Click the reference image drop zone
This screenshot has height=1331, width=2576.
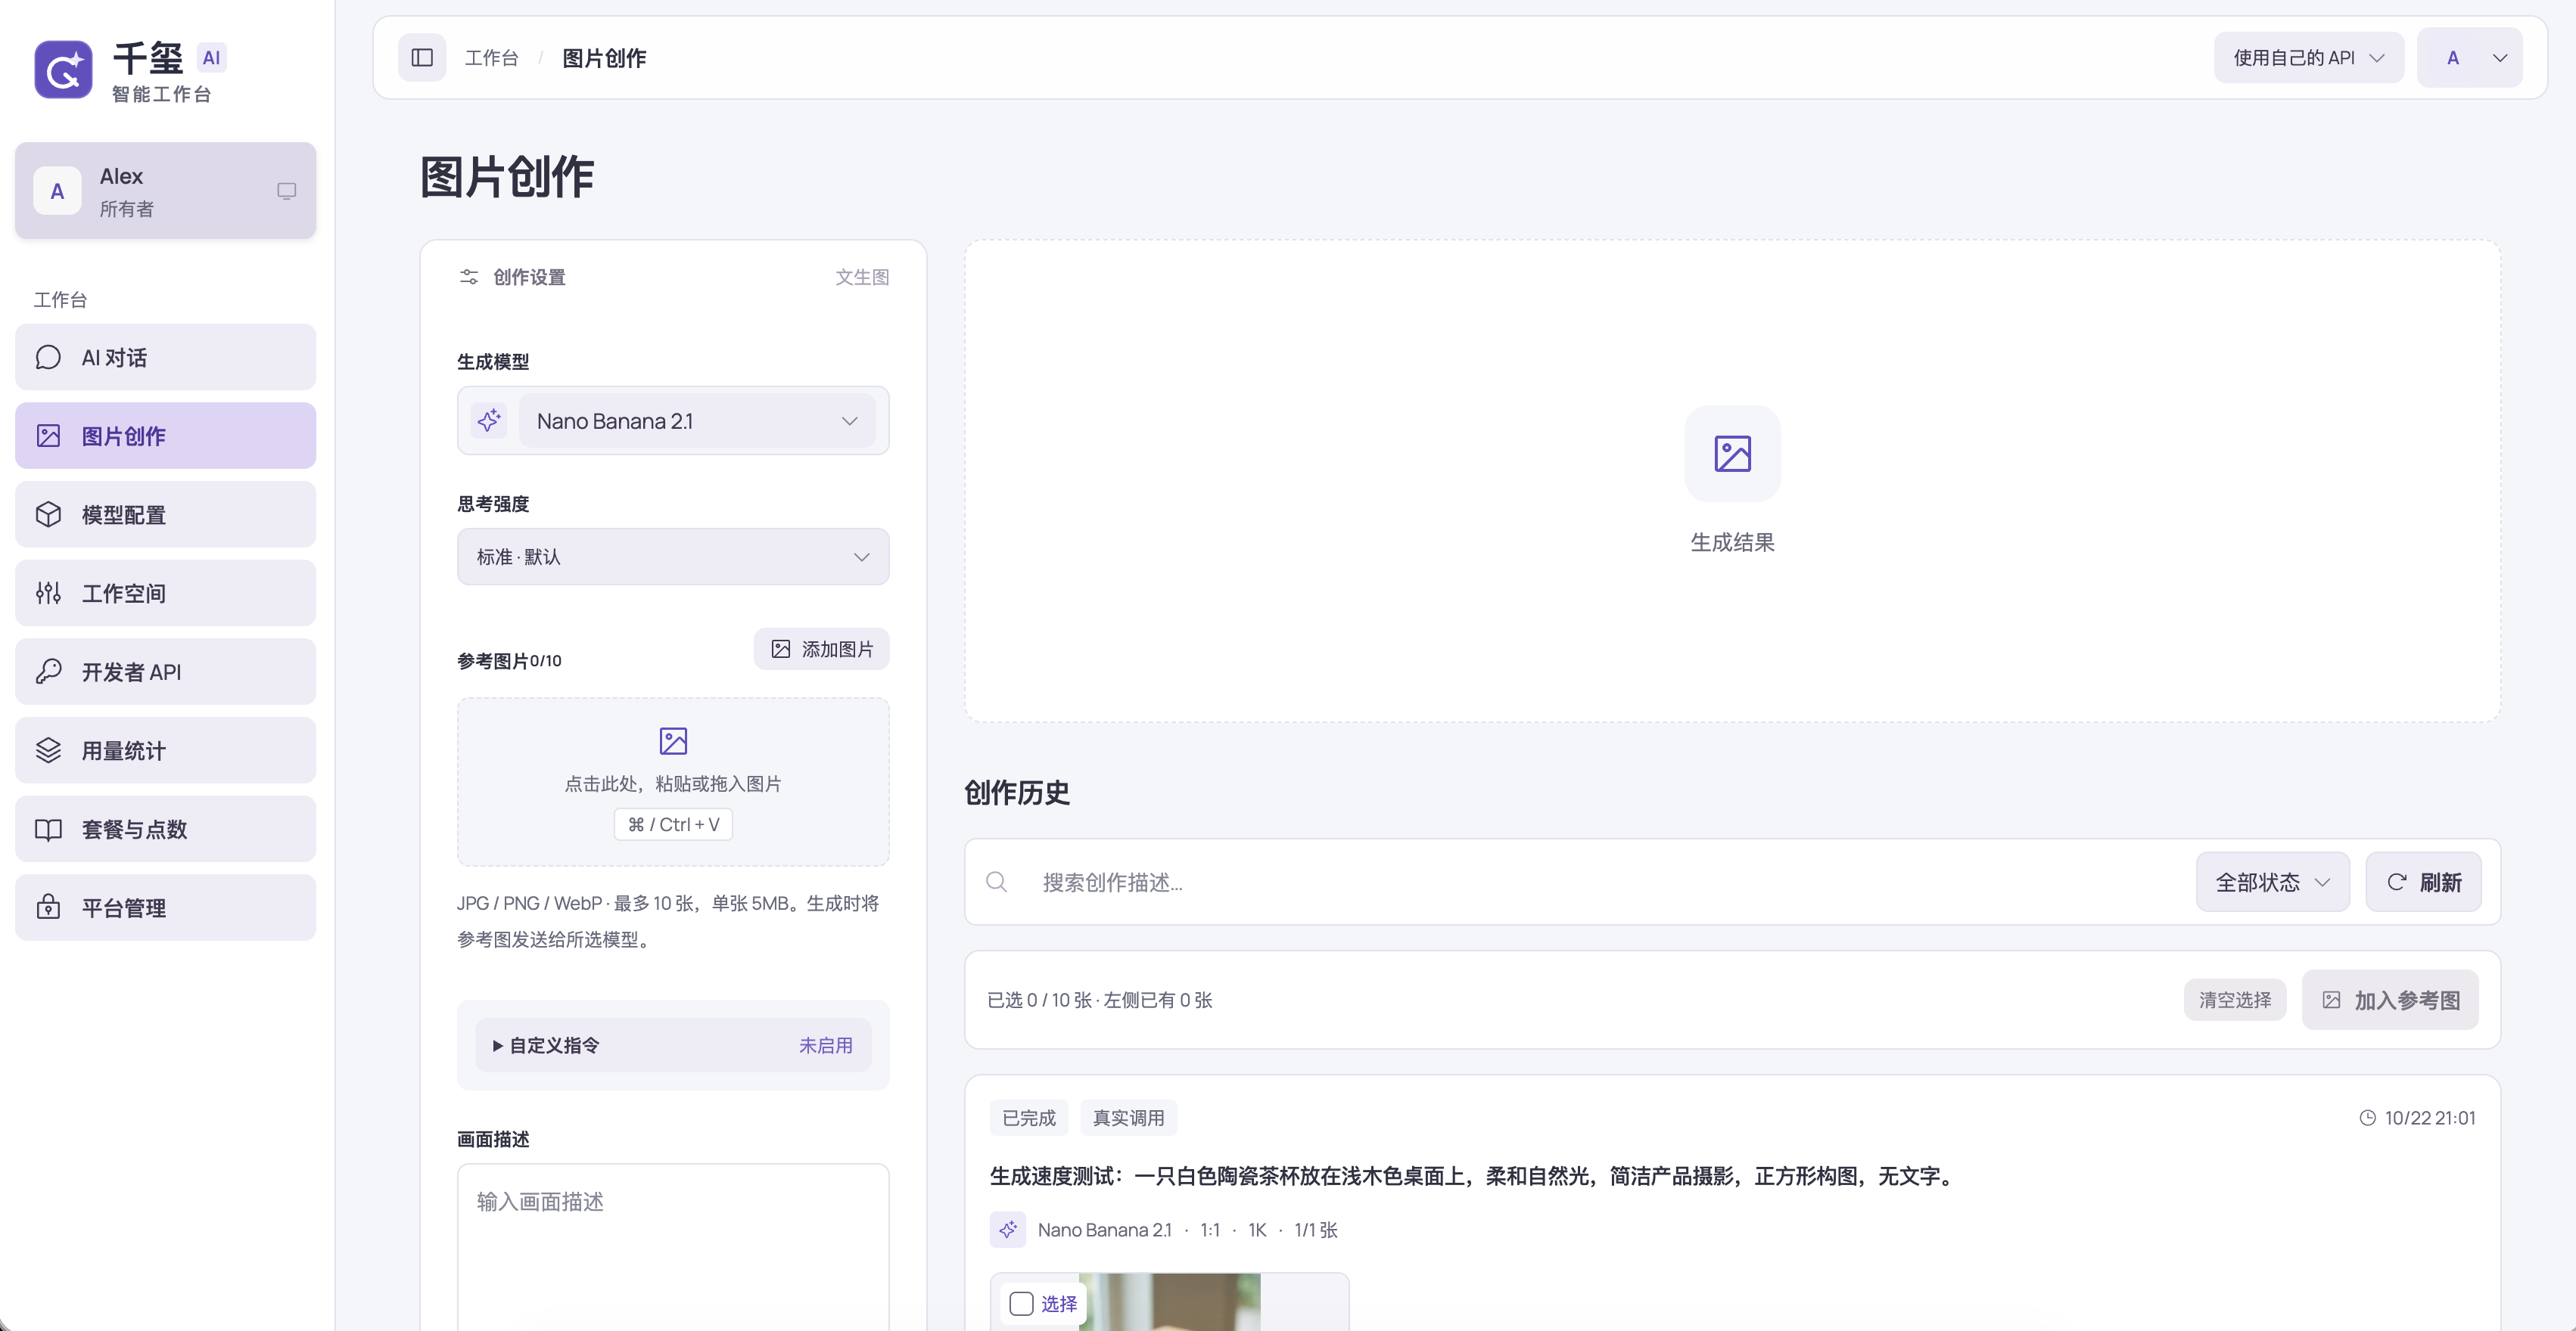(x=673, y=781)
